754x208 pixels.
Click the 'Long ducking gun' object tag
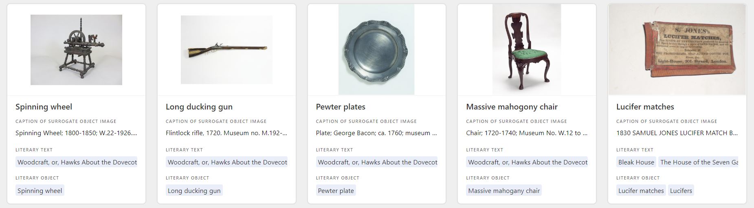pos(194,190)
